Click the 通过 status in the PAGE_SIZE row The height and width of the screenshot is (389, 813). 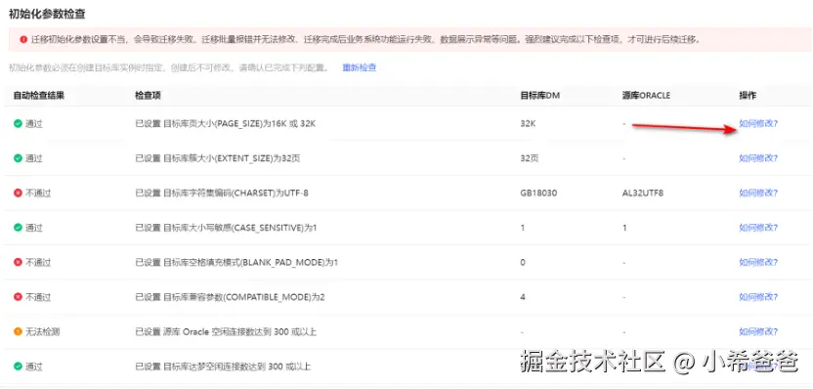click(34, 124)
